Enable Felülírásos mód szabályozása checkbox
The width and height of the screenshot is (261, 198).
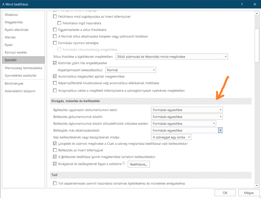click(x=55, y=17)
